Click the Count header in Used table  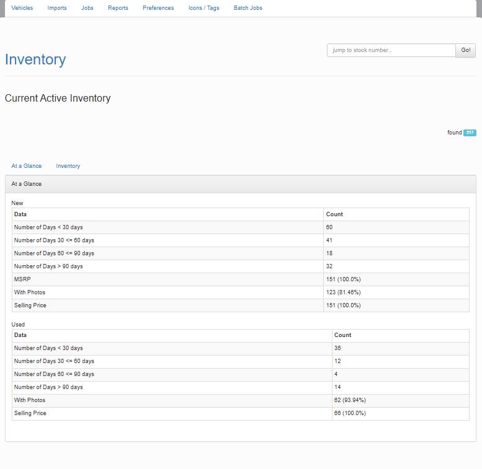click(342, 335)
